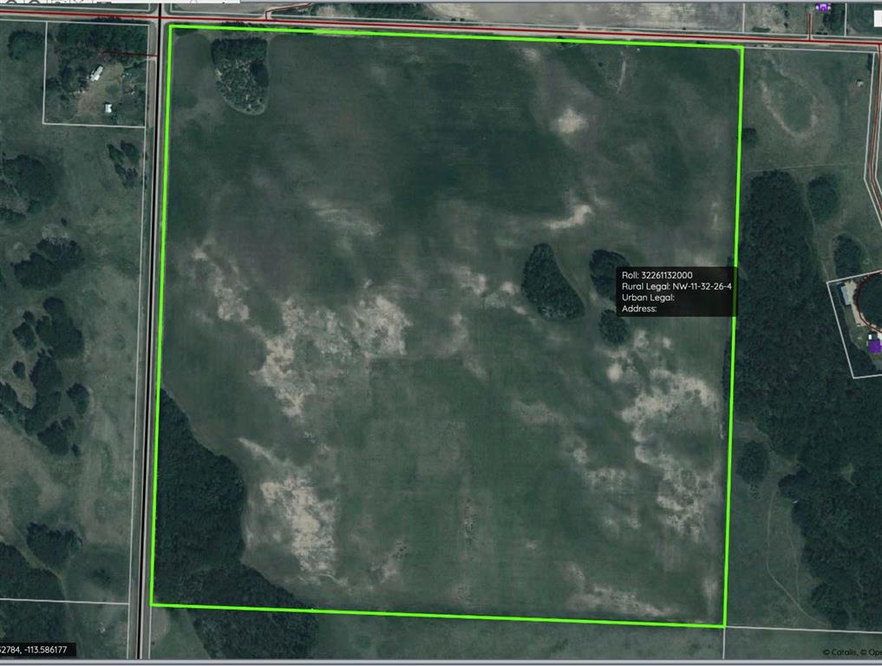Click the parcel corner at bottom-right boundary

click(x=725, y=626)
